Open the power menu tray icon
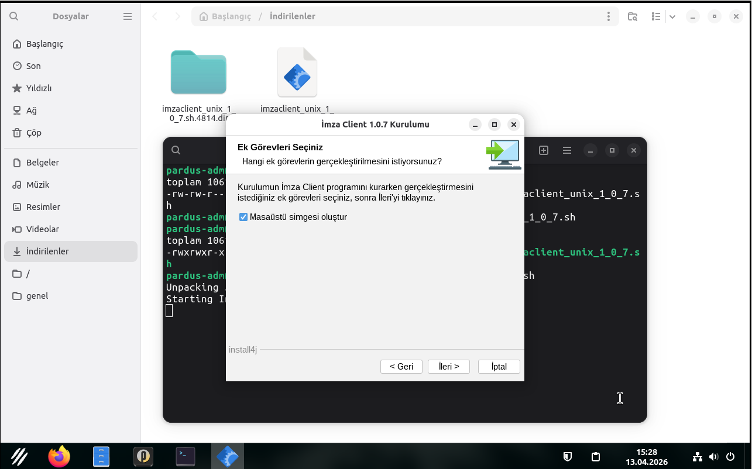This screenshot has width=752, height=469. [x=730, y=457]
